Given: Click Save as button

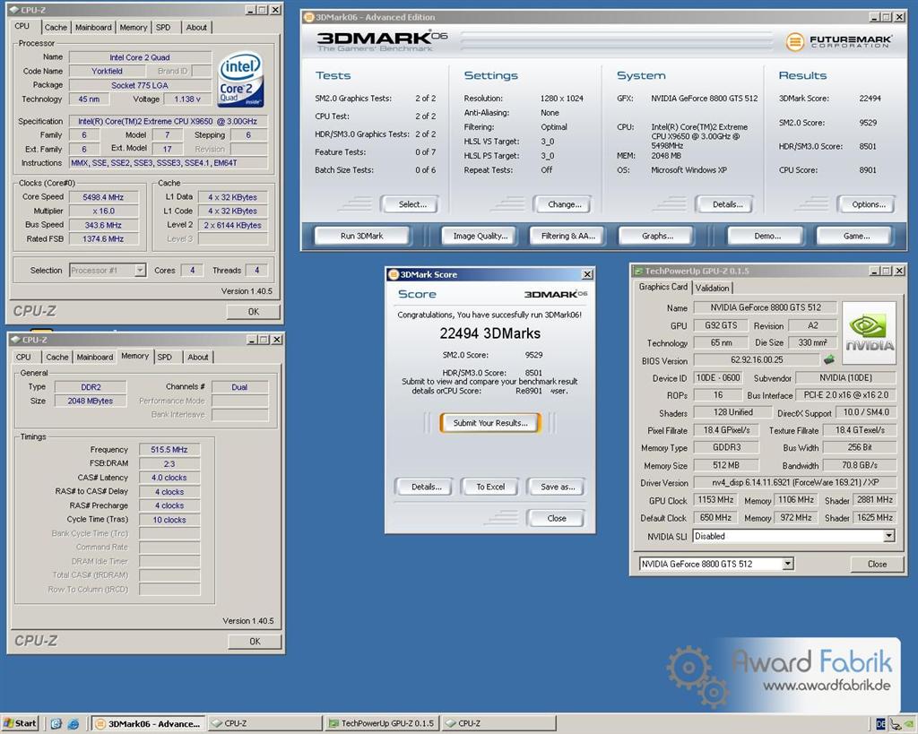Looking at the screenshot, I should [x=558, y=487].
